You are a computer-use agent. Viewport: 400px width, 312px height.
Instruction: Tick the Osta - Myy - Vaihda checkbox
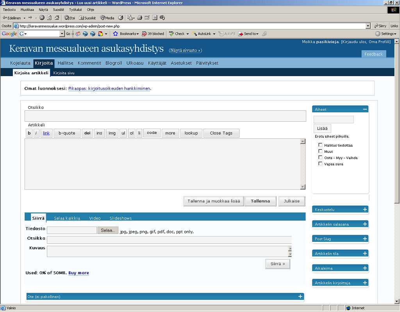coord(320,158)
